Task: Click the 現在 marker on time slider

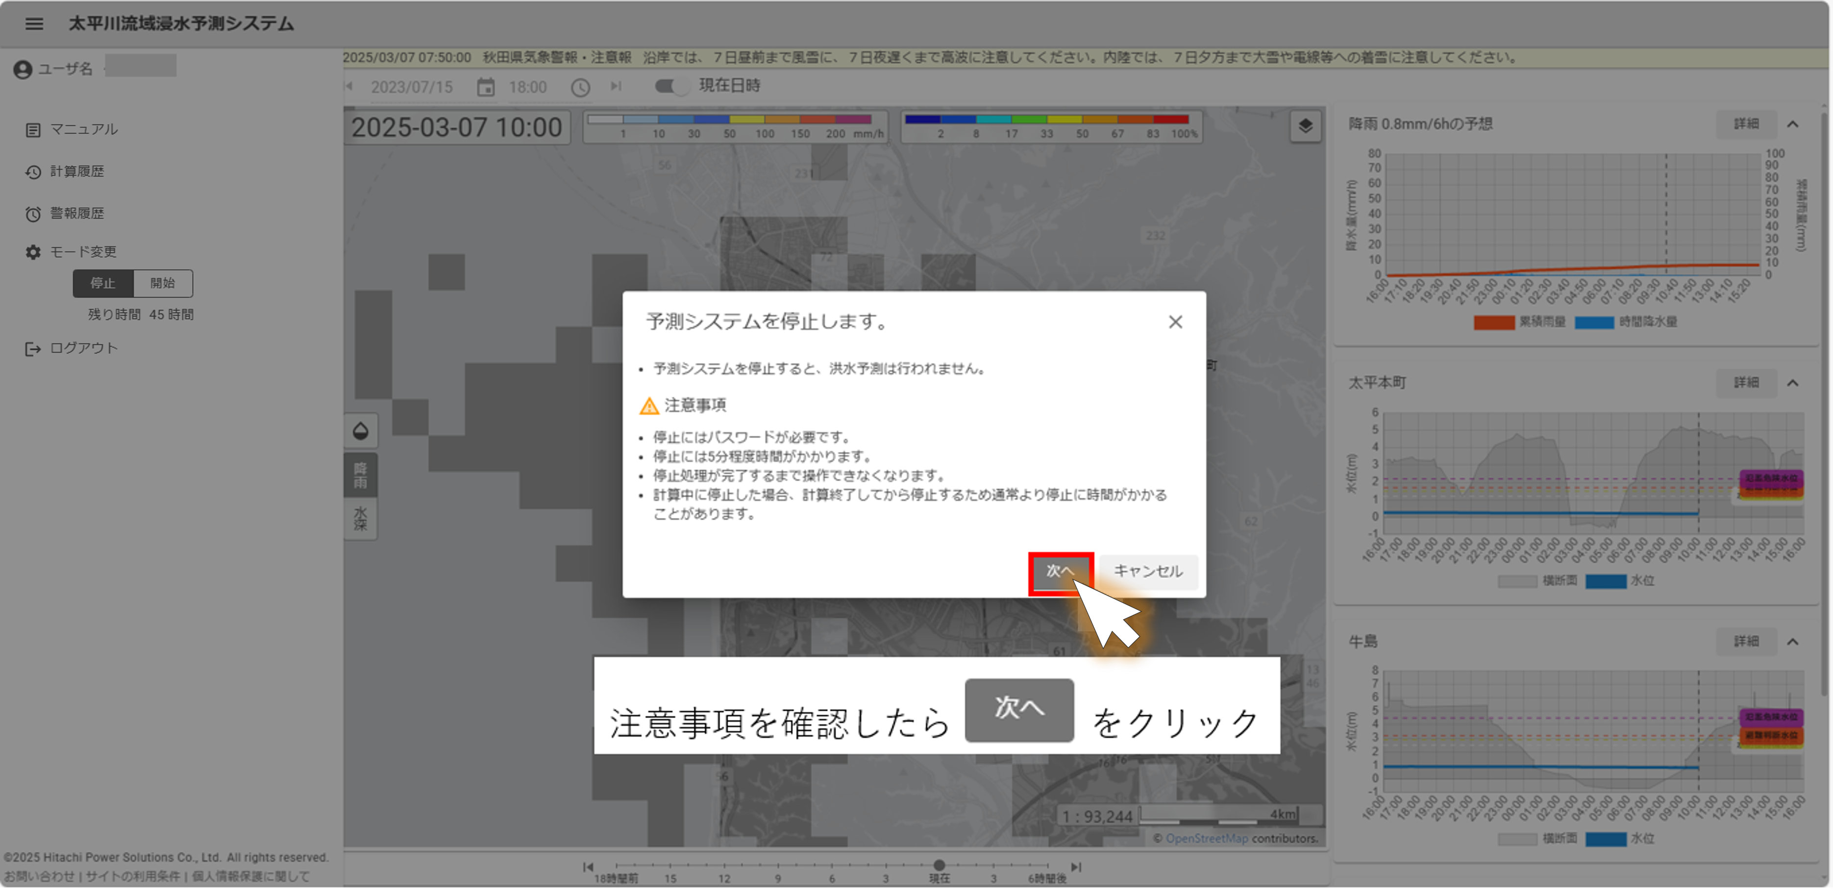Action: (x=939, y=866)
